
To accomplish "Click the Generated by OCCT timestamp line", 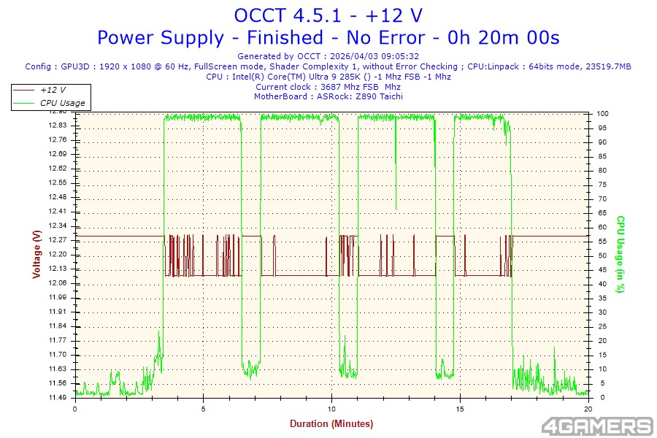I will [x=328, y=55].
